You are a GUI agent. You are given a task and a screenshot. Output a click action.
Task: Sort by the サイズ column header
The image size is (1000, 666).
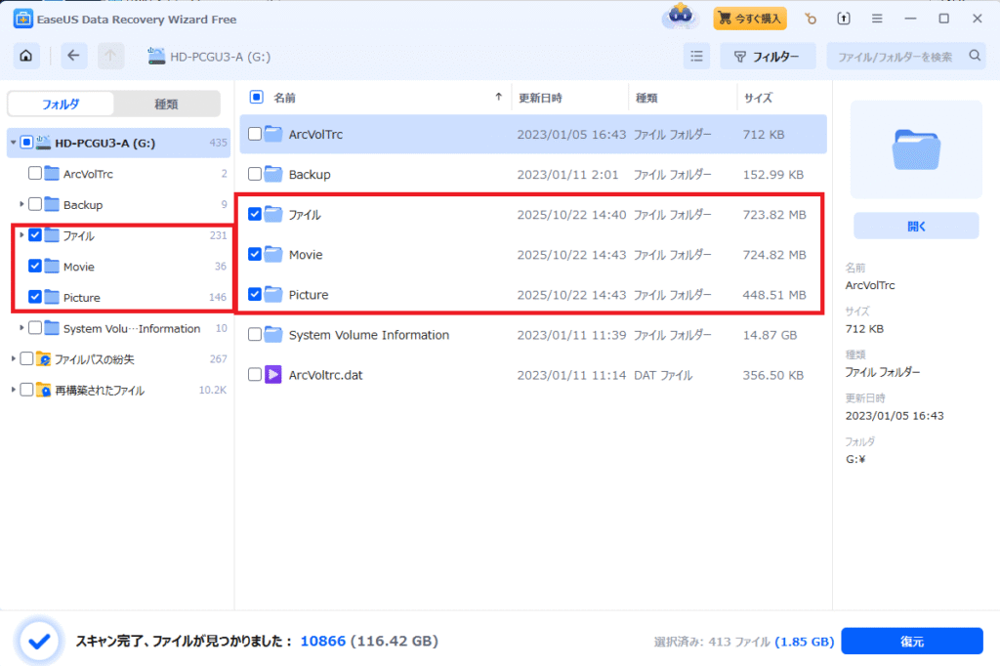[x=758, y=98]
